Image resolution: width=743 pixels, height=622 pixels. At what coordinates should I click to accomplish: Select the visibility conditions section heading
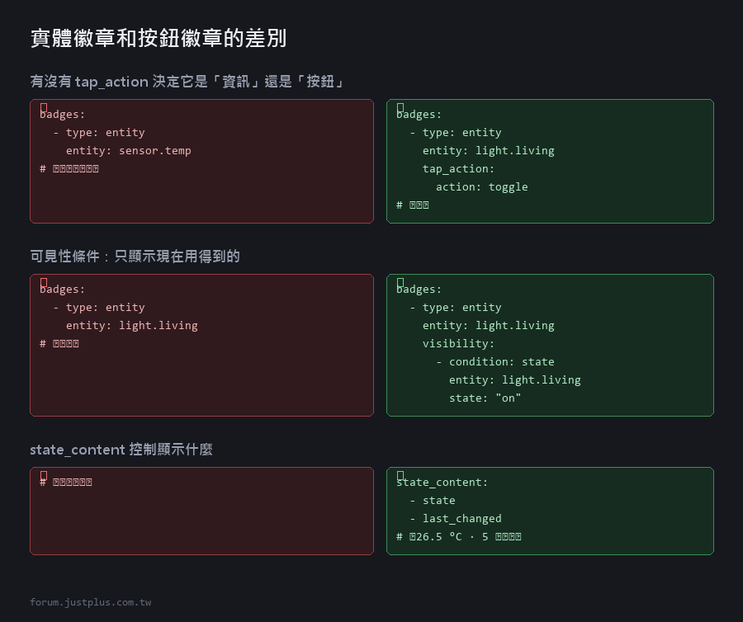(135, 256)
